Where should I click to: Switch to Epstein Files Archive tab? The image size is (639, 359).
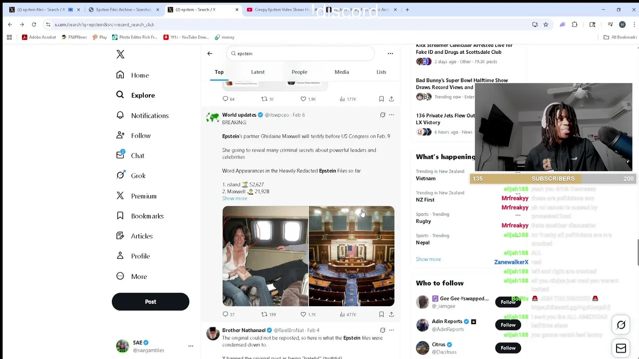tap(124, 9)
